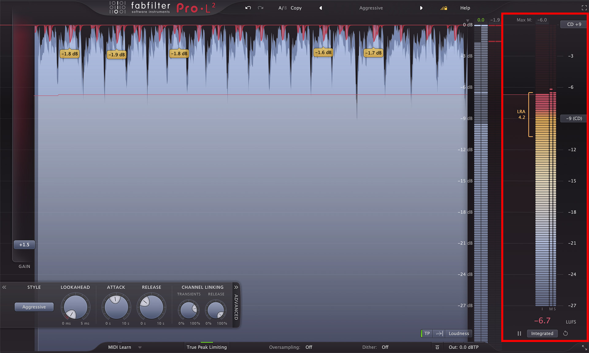Image resolution: width=589 pixels, height=353 pixels.
Task: Open Dither Off menu
Action: coord(385,347)
